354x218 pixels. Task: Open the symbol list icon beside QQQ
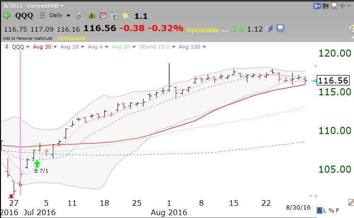point(42,16)
